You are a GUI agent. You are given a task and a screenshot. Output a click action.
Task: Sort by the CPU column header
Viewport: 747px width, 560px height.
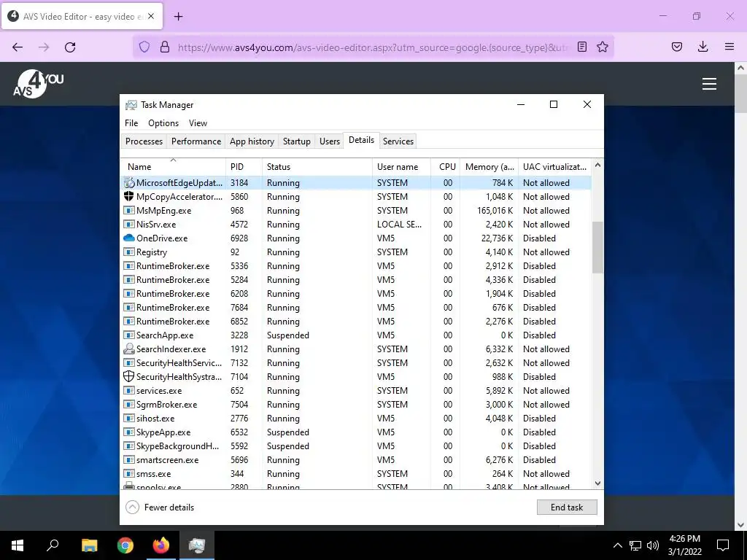point(446,167)
